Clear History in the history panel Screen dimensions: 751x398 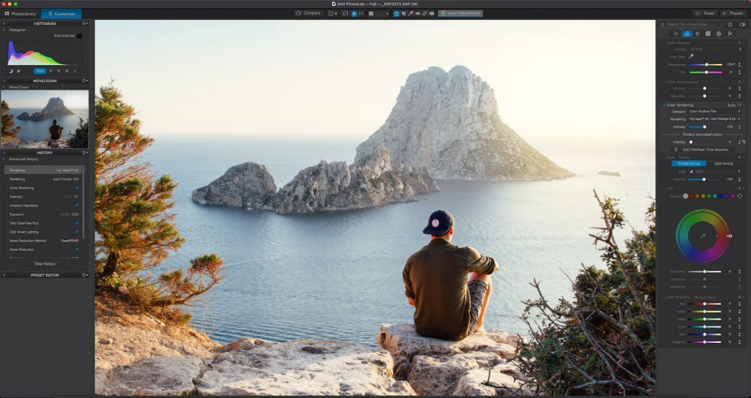44,264
